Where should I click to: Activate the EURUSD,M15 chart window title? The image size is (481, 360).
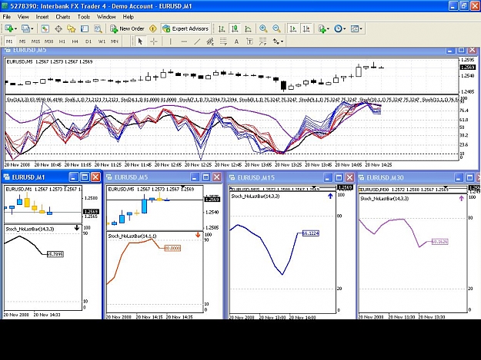click(256, 178)
